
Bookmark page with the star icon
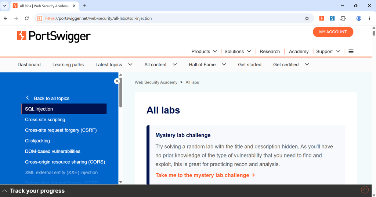click(307, 18)
